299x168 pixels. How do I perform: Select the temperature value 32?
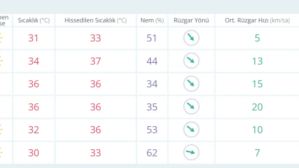33,130
